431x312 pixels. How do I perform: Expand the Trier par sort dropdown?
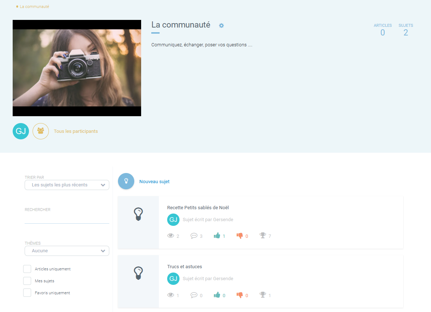point(67,185)
